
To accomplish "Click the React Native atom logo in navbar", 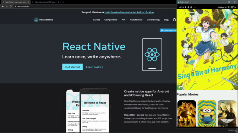I will point(36,20).
